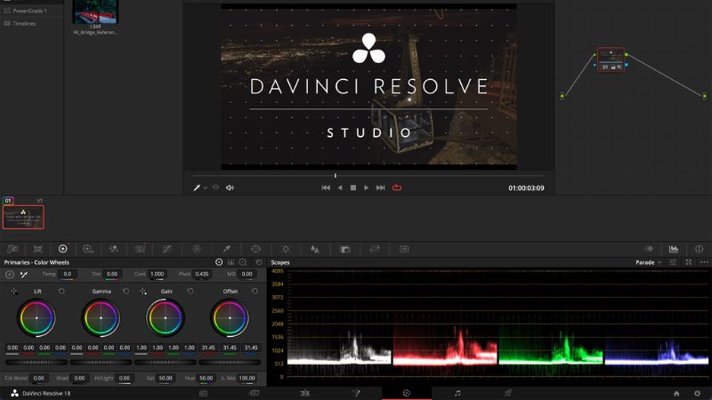This screenshot has width=712, height=400.
Task: Reset the Gain wheel
Action: coord(190,292)
